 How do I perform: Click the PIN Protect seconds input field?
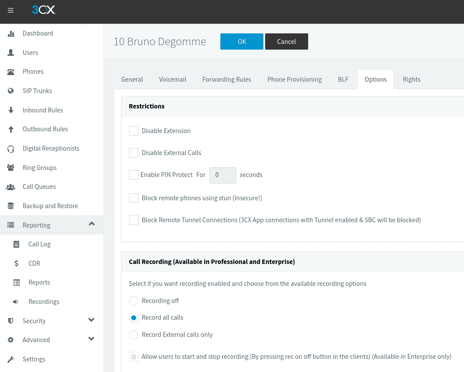click(x=223, y=175)
